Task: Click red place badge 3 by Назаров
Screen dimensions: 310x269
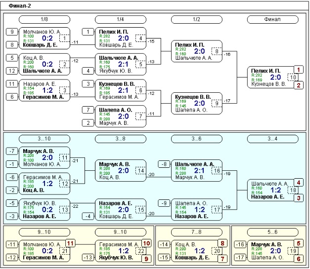Action: [x=299, y=198]
